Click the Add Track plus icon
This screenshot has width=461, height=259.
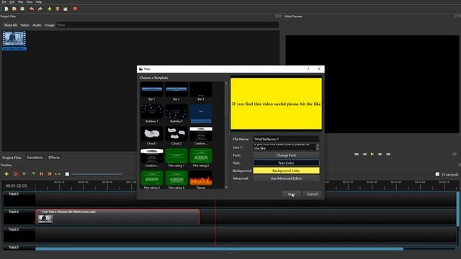tap(6, 174)
